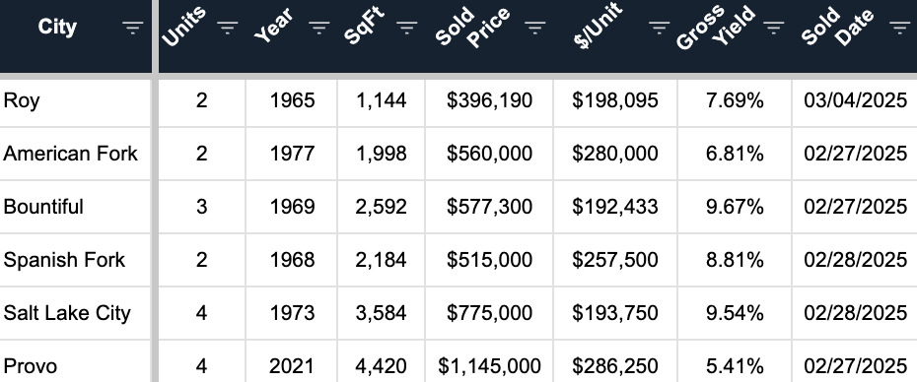
Task: Select the Provo city cell
Action: pos(76,362)
